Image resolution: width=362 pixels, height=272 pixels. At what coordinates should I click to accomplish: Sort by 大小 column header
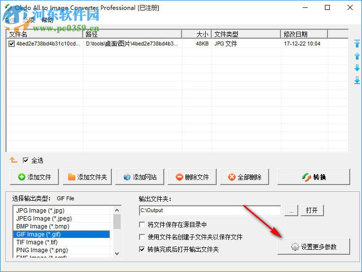click(x=197, y=34)
